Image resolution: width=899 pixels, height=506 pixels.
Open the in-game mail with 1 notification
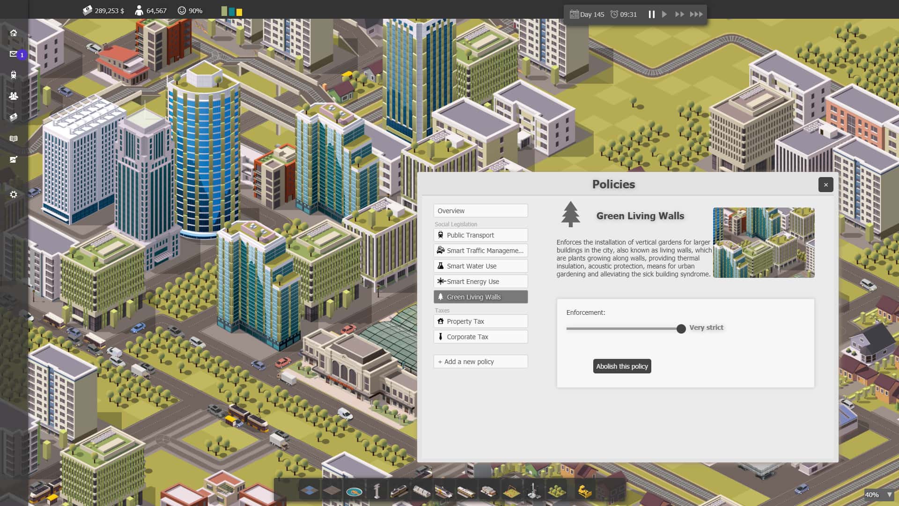[14, 54]
